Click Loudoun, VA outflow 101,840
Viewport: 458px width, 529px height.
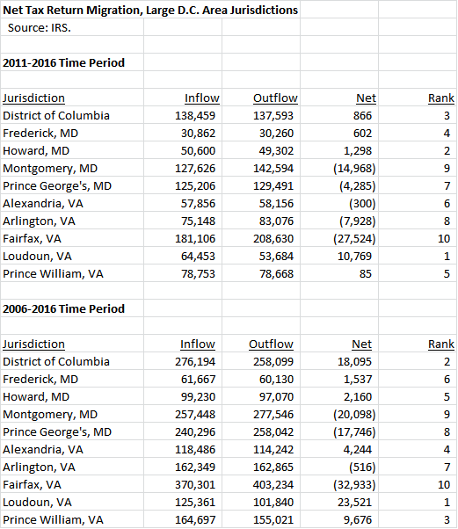coord(273,503)
